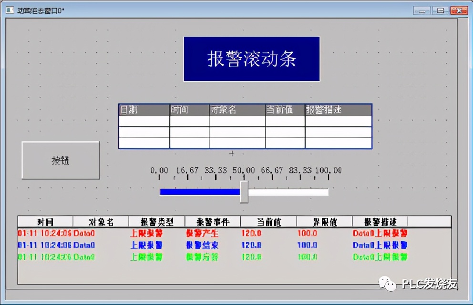Click the 当前值 header in alarm list
This screenshot has height=305, width=473.
[269, 222]
